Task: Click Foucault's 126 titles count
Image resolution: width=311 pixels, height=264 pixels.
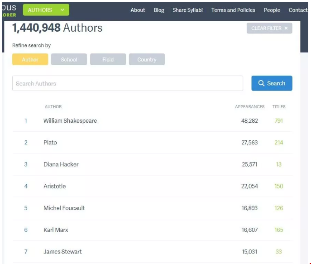Action: pyautogui.click(x=279, y=208)
